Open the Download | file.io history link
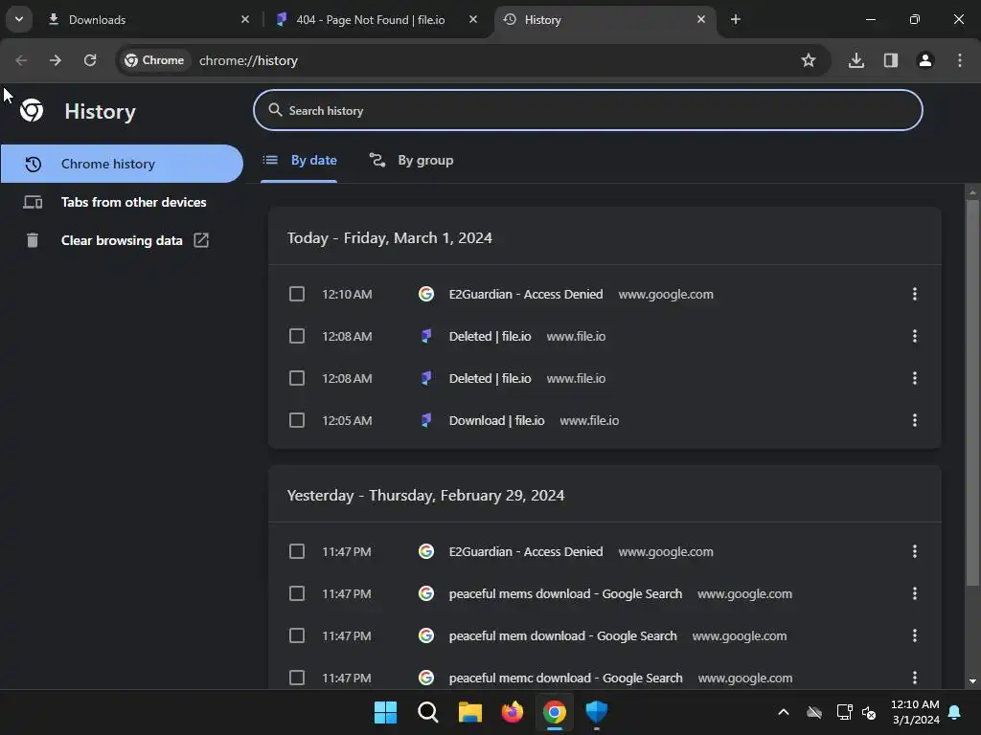Viewport: 981px width, 735px height. 497,421
